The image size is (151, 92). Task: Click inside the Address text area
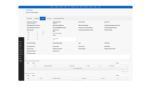point(64,39)
